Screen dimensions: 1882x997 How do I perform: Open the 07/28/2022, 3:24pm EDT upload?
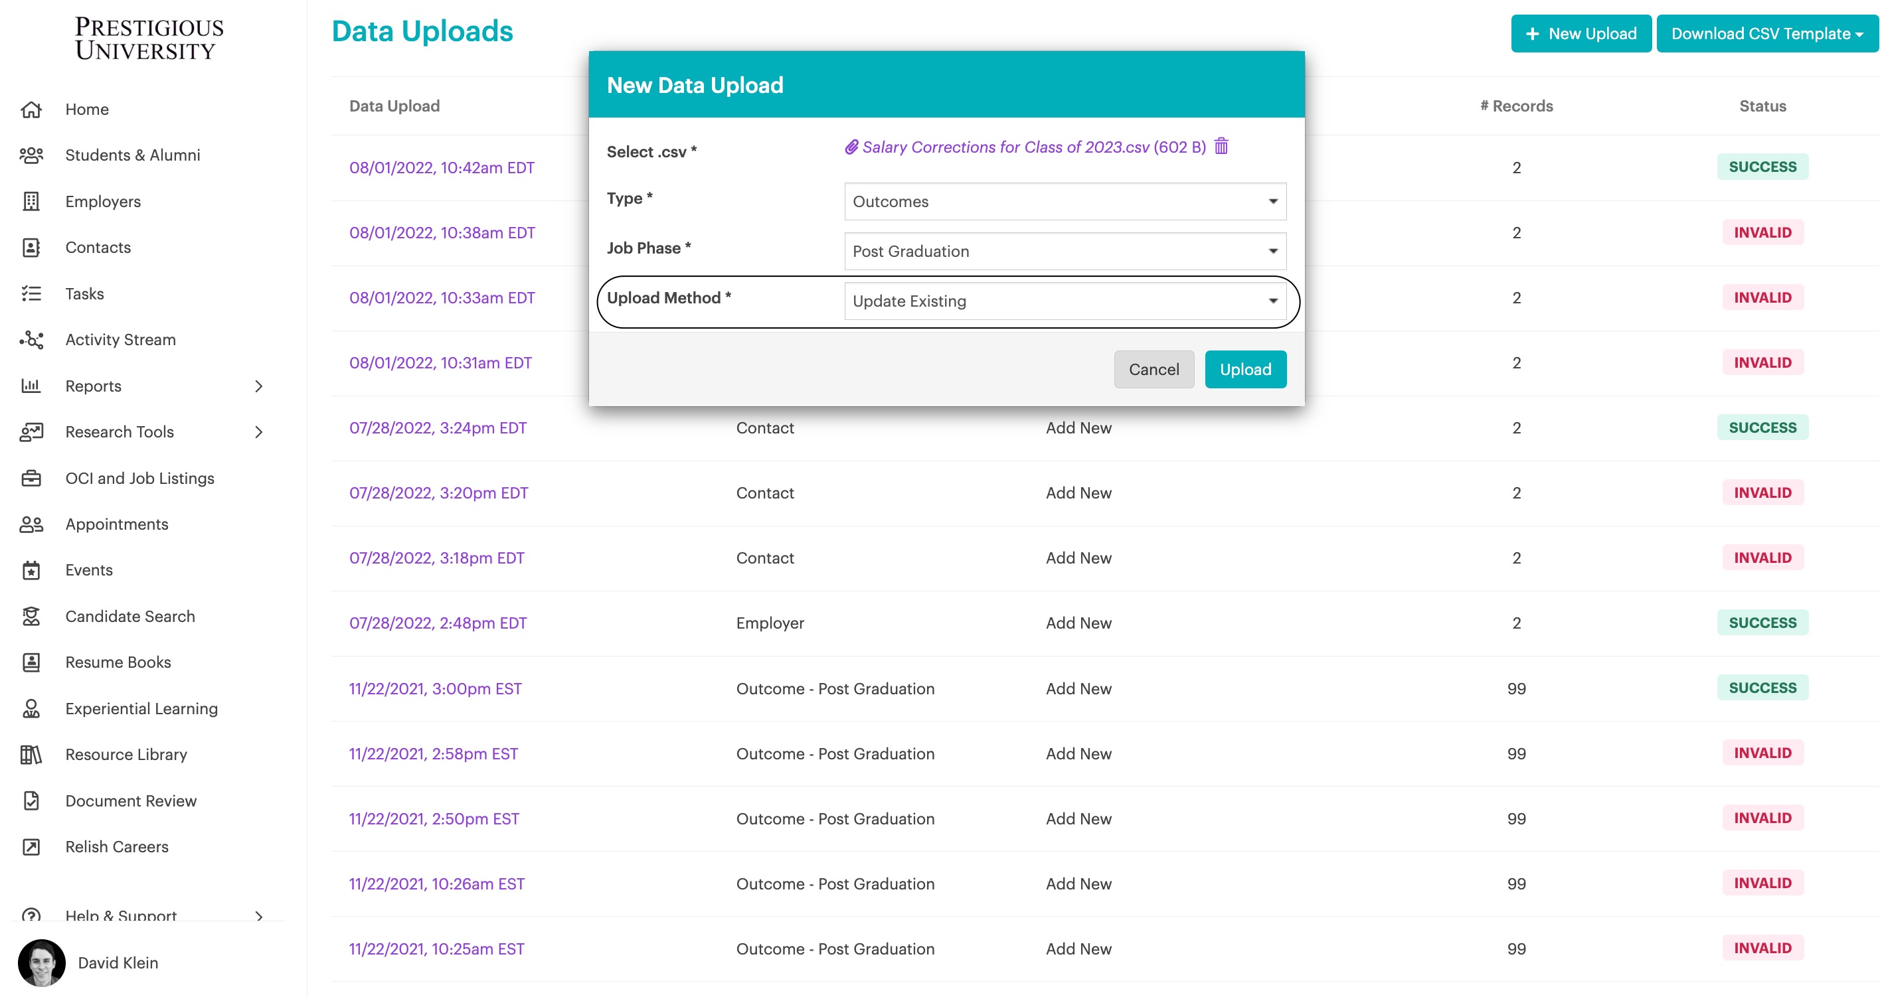[438, 428]
